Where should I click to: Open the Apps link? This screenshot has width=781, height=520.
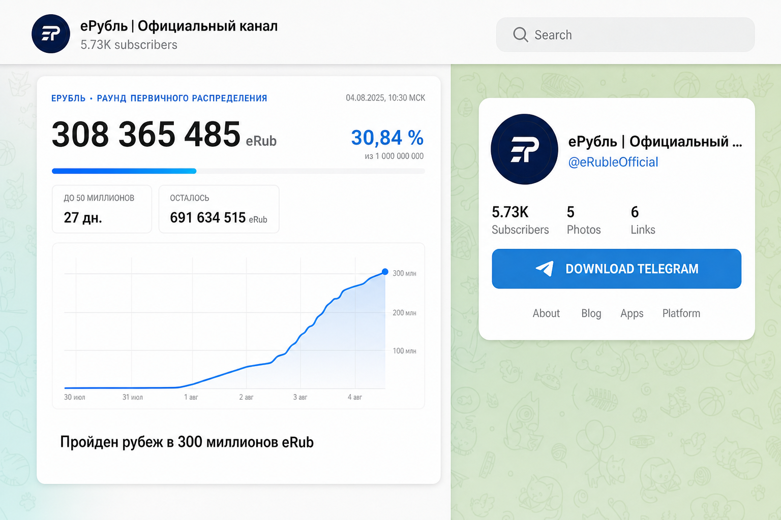632,314
